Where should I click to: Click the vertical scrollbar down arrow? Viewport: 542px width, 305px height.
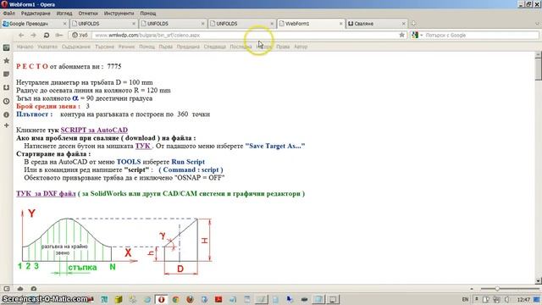point(539,280)
